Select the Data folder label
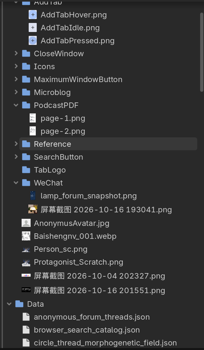Screen dimensions: 204x350 [x=35, y=304]
